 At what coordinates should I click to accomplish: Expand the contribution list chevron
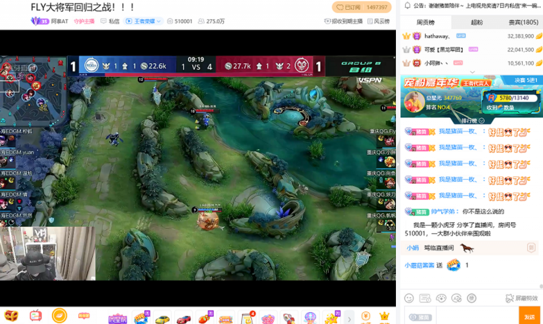click(x=472, y=72)
